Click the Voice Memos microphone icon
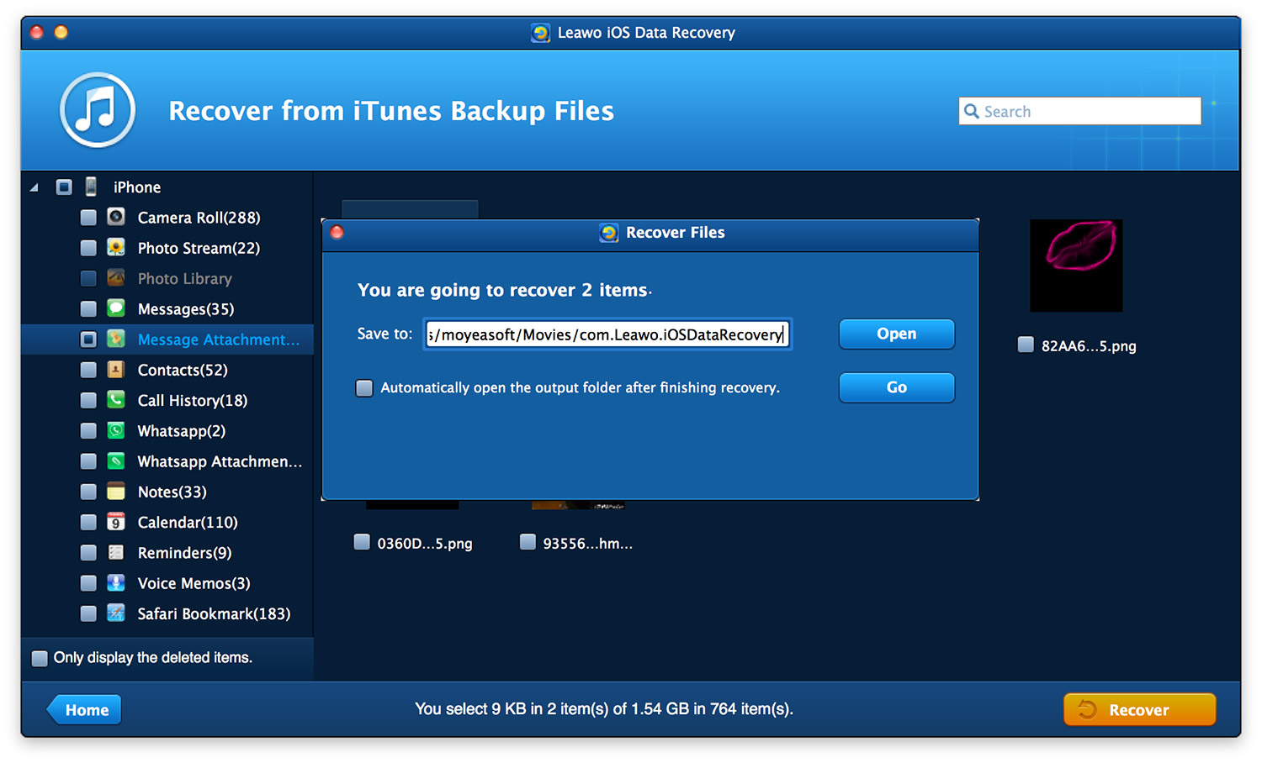 click(x=116, y=582)
